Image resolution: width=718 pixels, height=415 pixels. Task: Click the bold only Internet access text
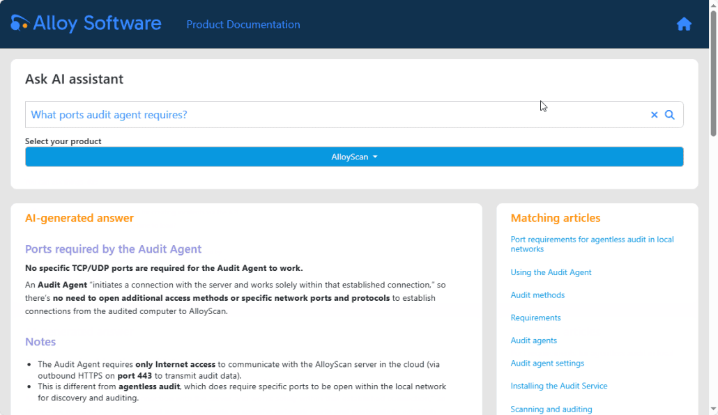coord(176,365)
